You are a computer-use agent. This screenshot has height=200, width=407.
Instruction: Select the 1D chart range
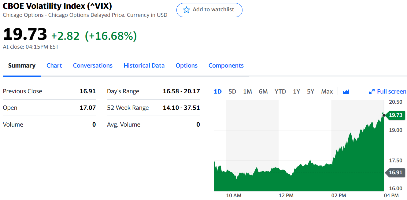tap(218, 91)
